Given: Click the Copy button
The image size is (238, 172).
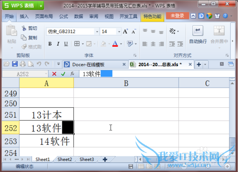Looking at the screenshot, I should (30, 38).
